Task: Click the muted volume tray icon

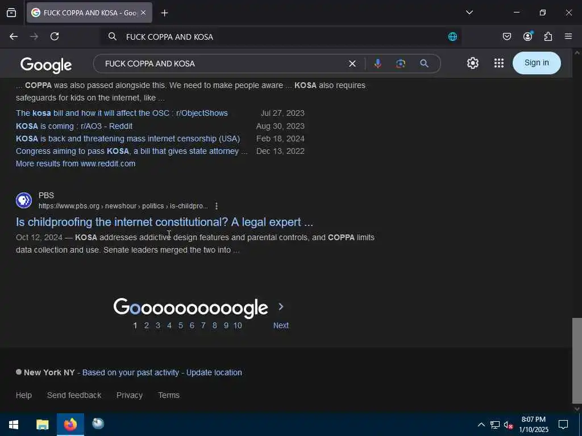Action: tap(508, 425)
